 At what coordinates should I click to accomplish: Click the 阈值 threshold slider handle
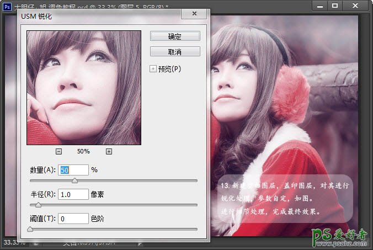30,229
